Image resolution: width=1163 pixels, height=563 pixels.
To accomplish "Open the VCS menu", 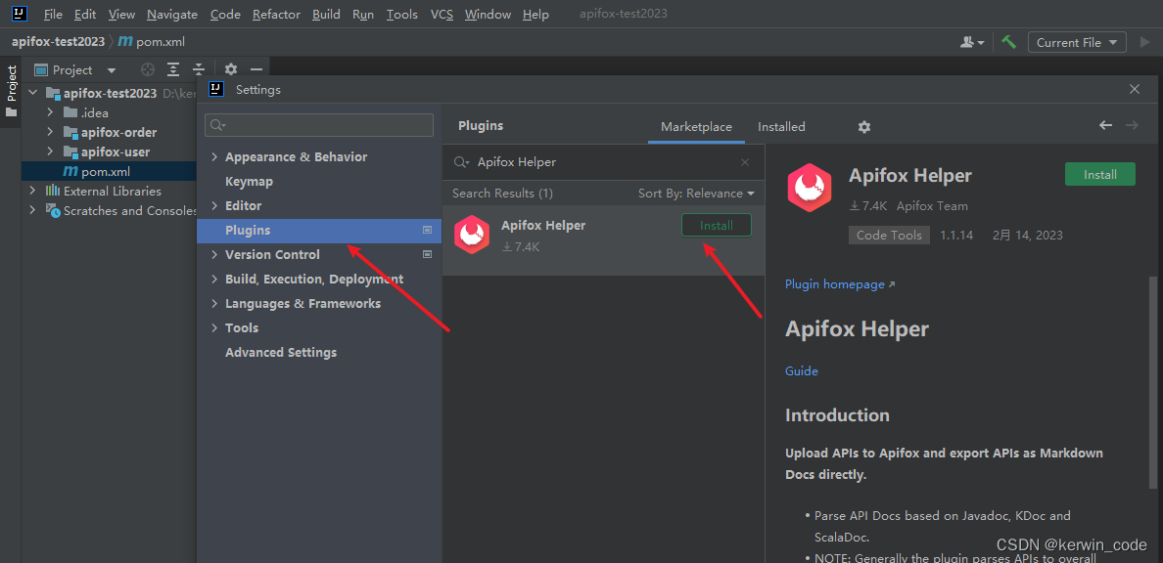I will click(x=442, y=14).
